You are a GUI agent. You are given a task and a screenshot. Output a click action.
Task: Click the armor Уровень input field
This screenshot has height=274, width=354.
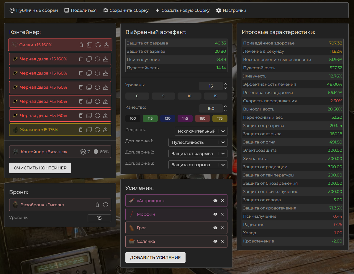pos(99,218)
